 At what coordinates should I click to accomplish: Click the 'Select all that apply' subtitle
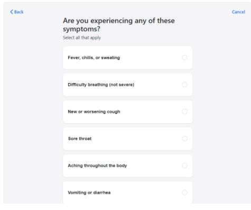pos(82,38)
